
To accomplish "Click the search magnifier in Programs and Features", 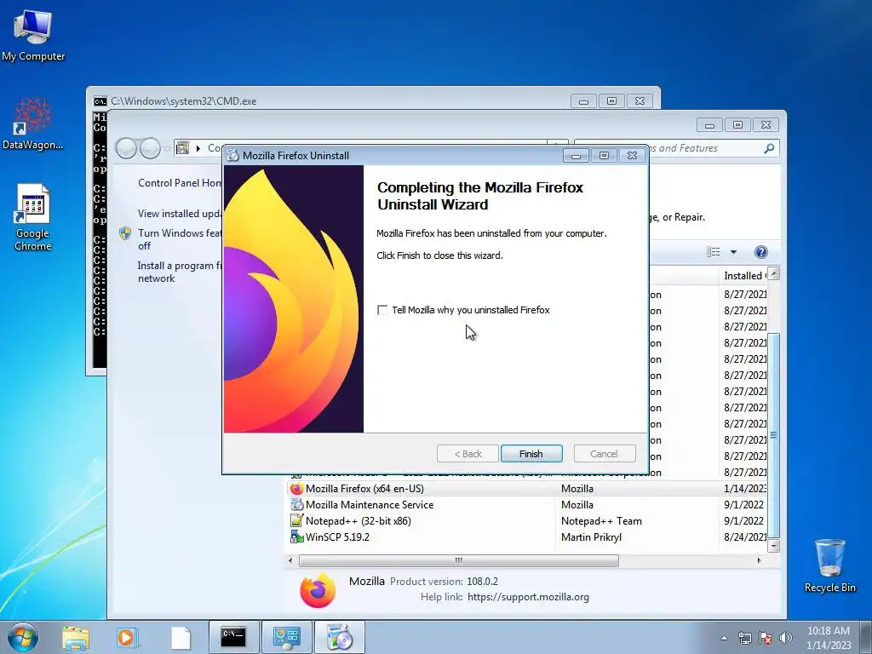I will 769,148.
